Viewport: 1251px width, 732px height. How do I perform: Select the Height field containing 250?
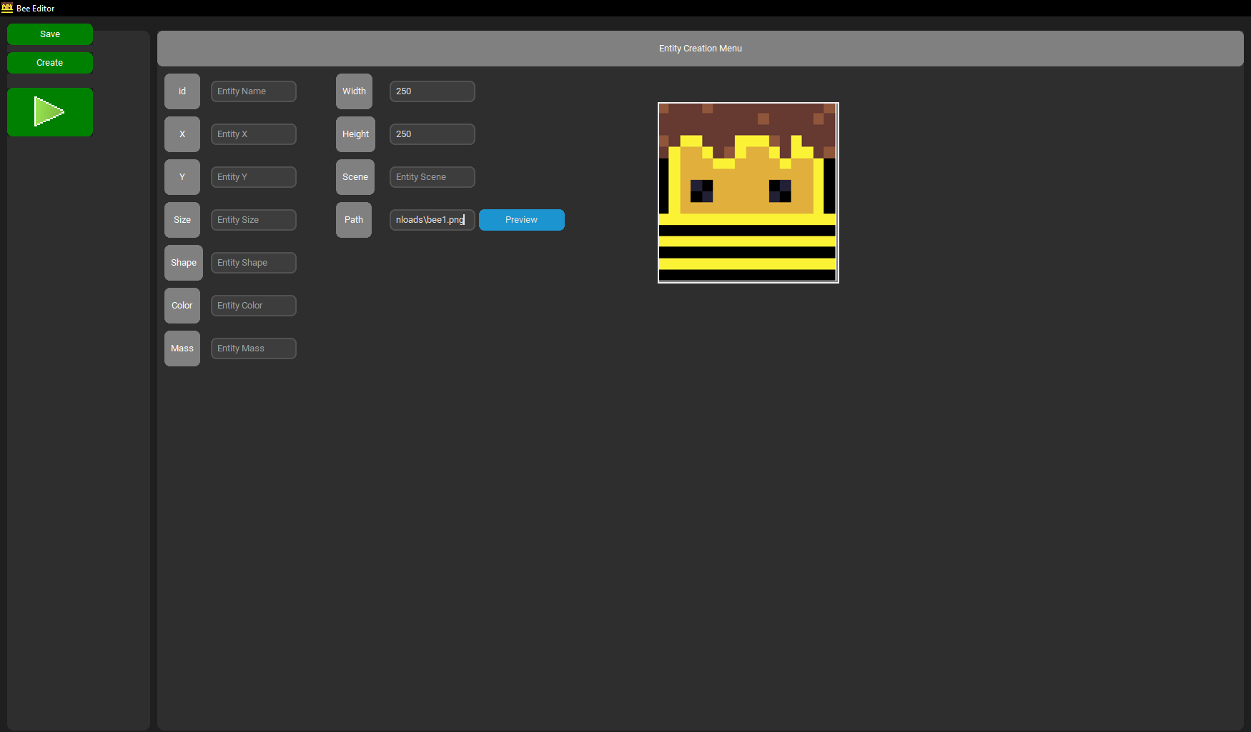click(x=432, y=134)
